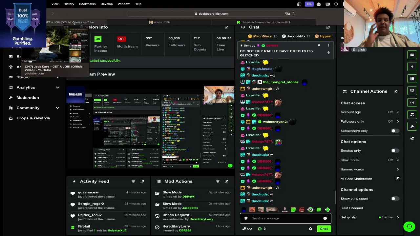The image size is (420, 236).
Task: Click the English language tag
Action: pyautogui.click(x=359, y=50)
